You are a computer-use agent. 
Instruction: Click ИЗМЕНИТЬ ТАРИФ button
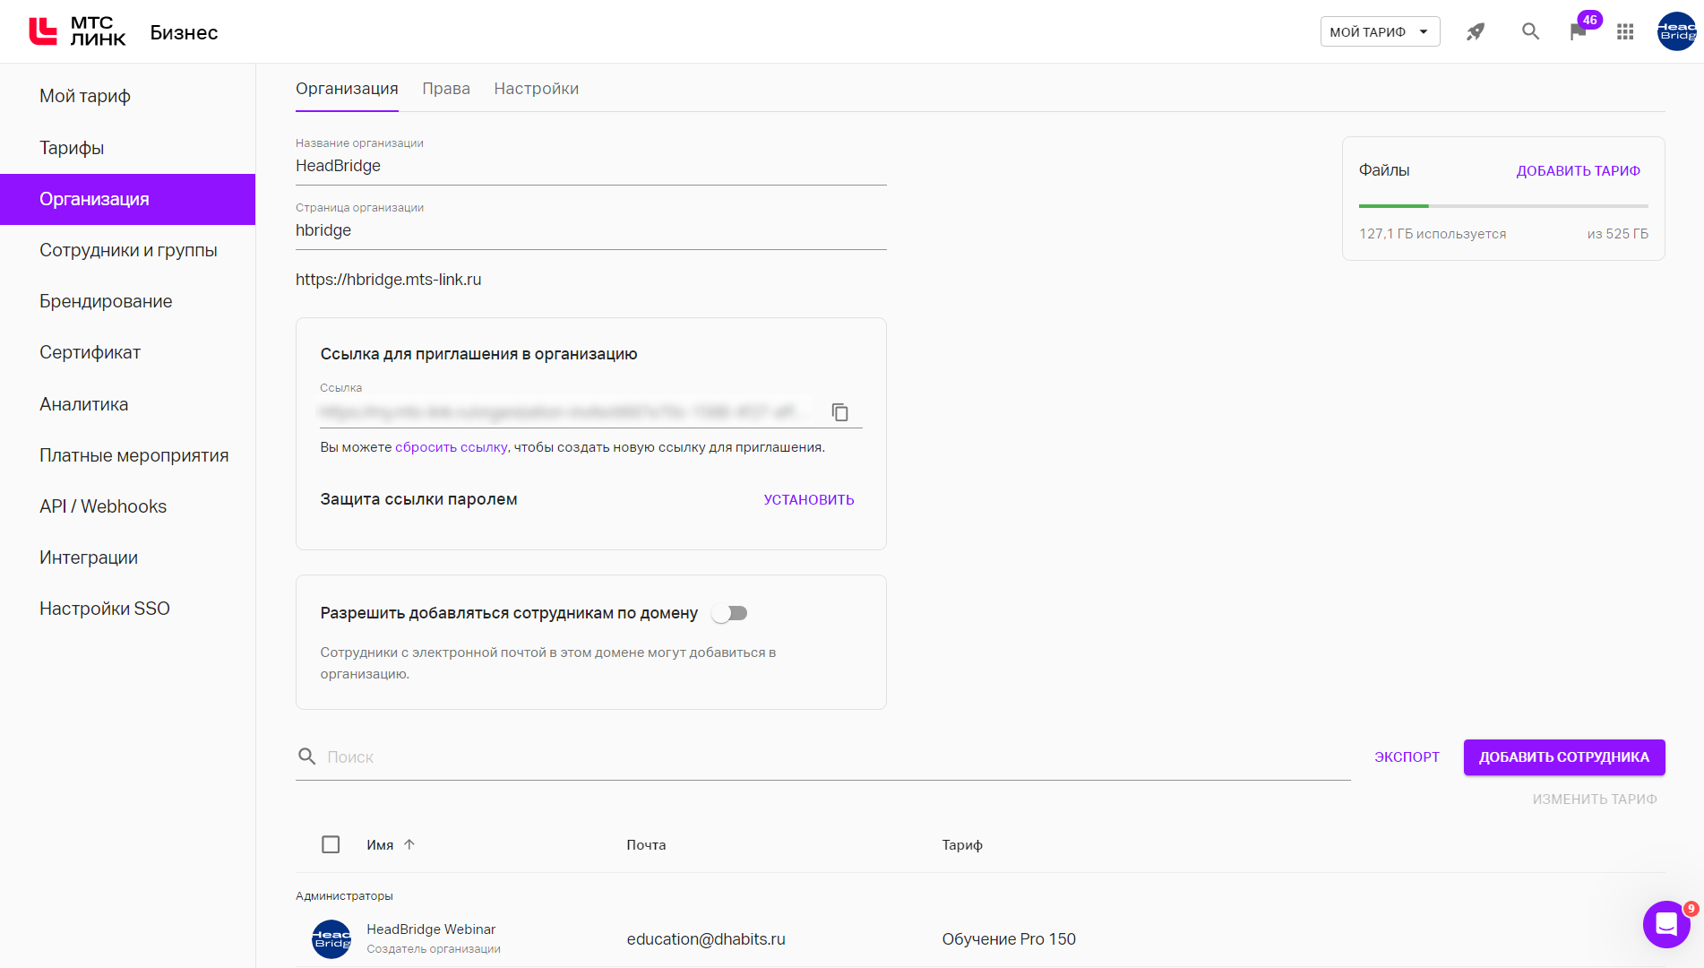pyautogui.click(x=1595, y=799)
